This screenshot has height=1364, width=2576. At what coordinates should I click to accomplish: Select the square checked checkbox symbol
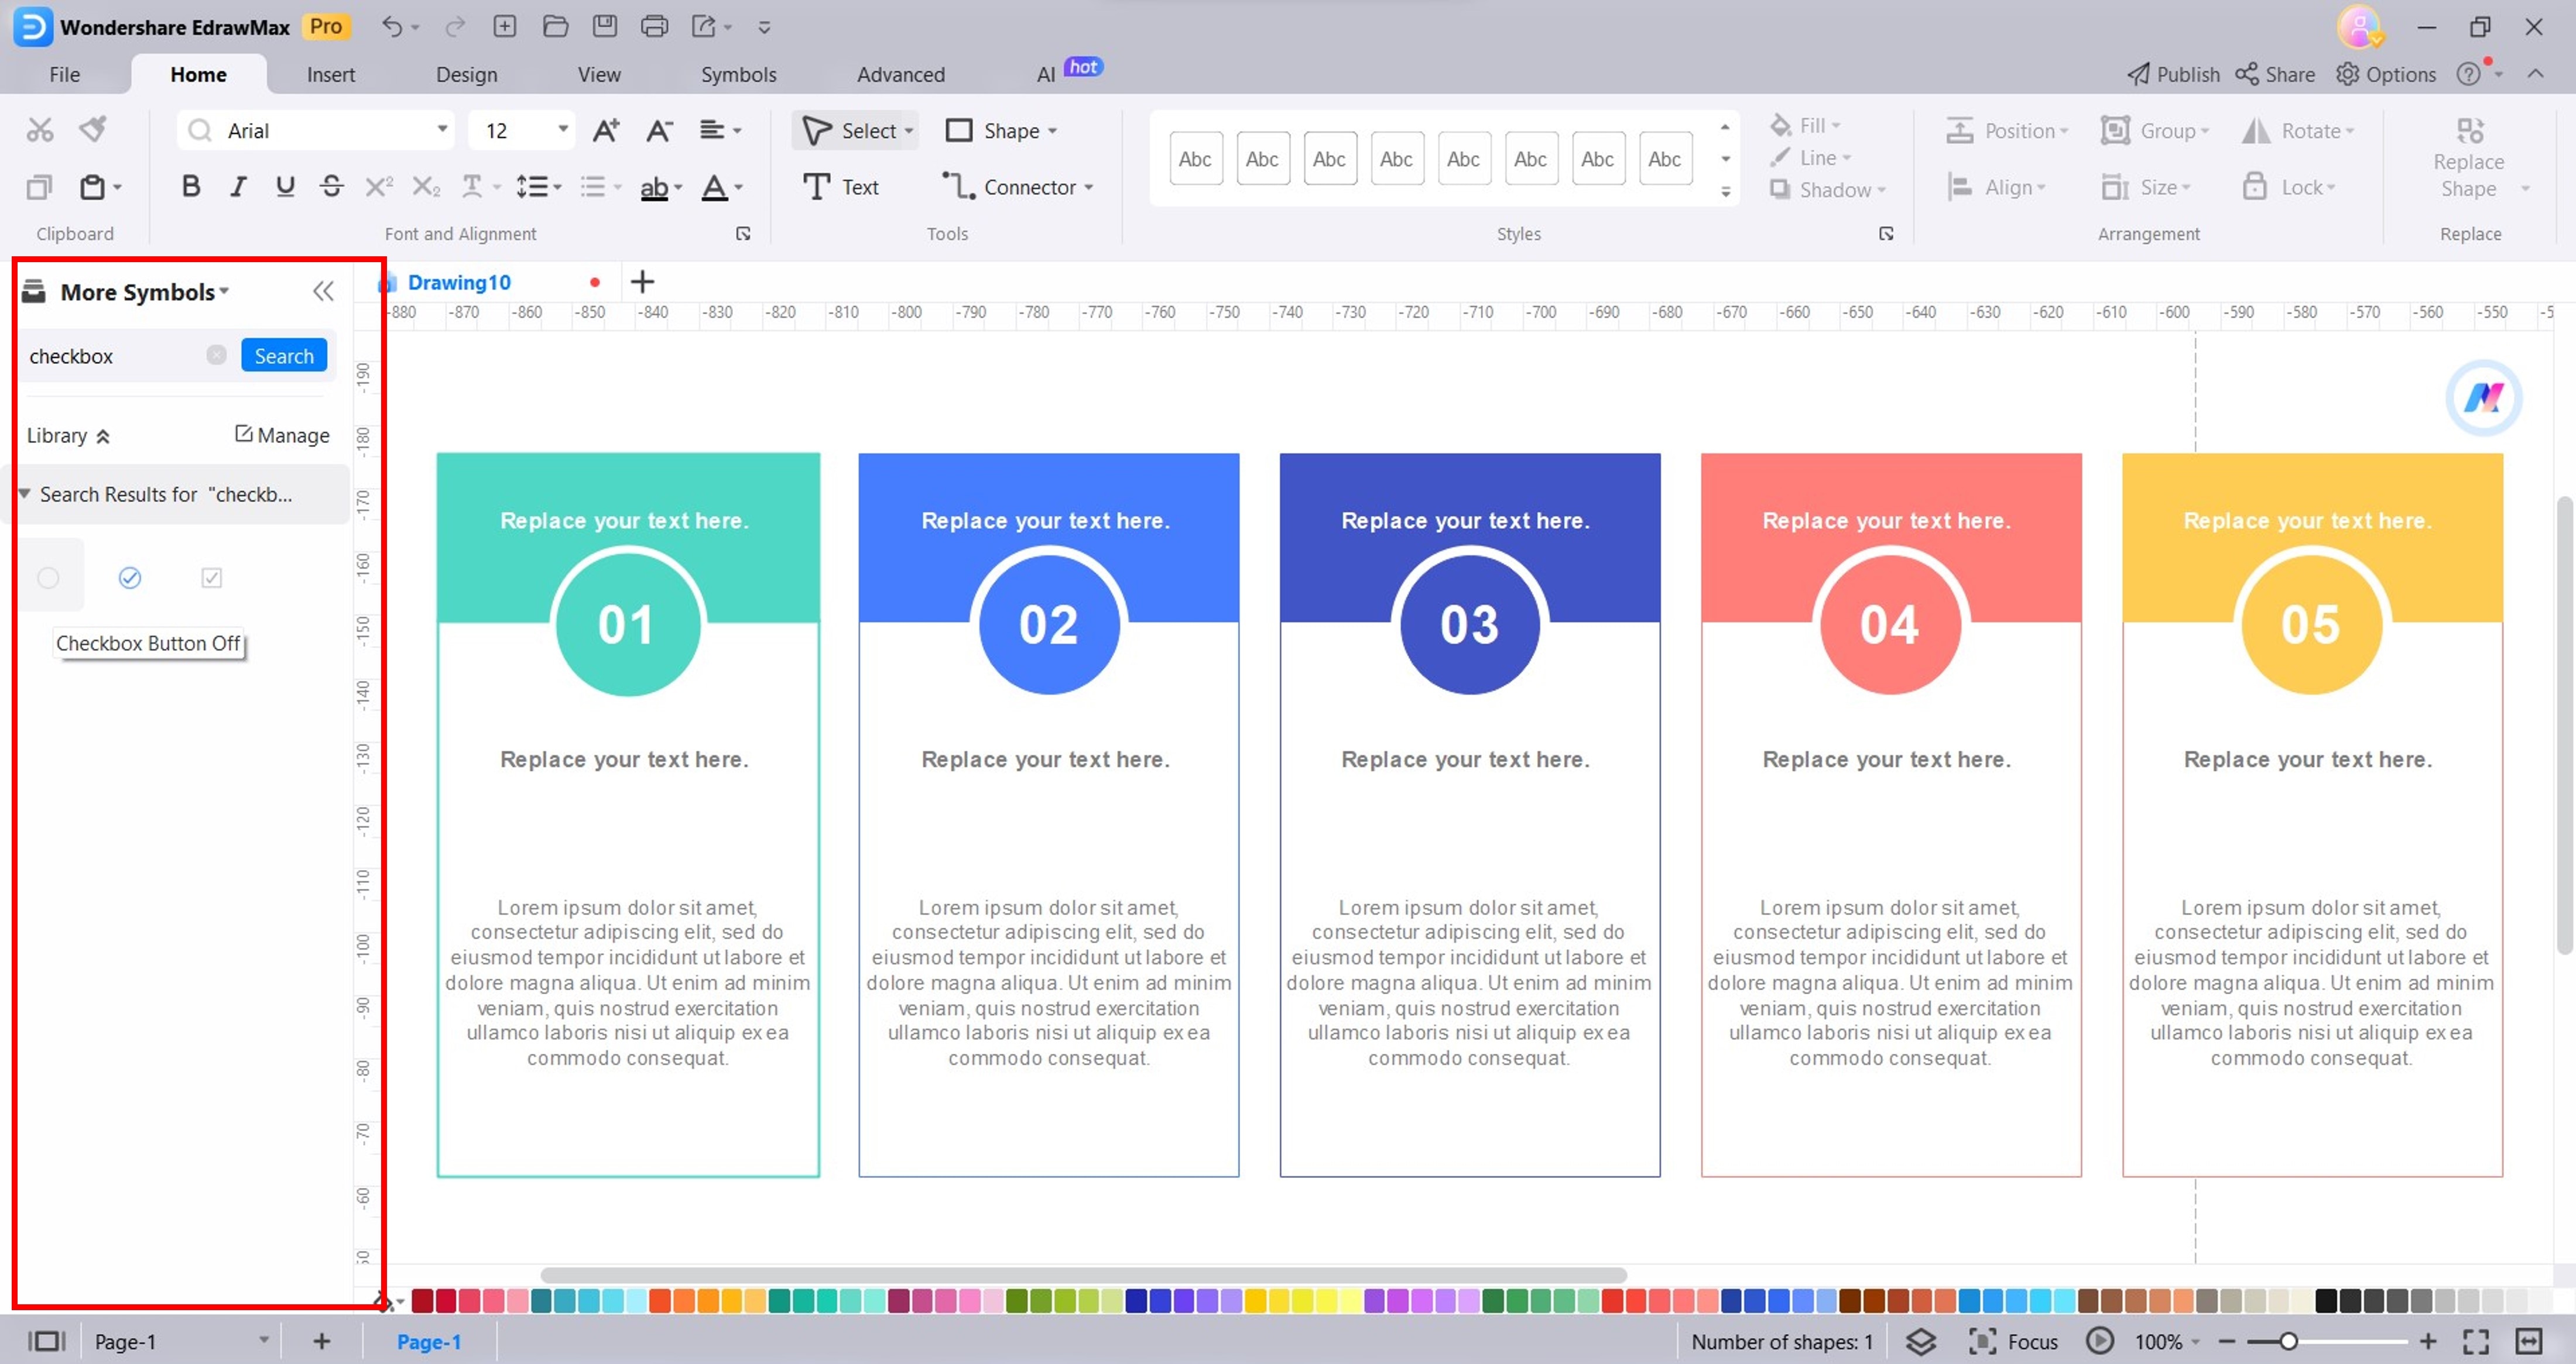coord(211,578)
